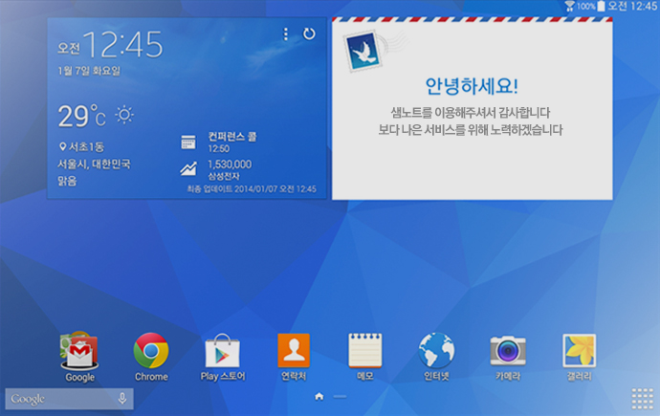Open the 안녕하세요! 샘노트 message card
The height and width of the screenshot is (416, 660).
tap(471, 108)
